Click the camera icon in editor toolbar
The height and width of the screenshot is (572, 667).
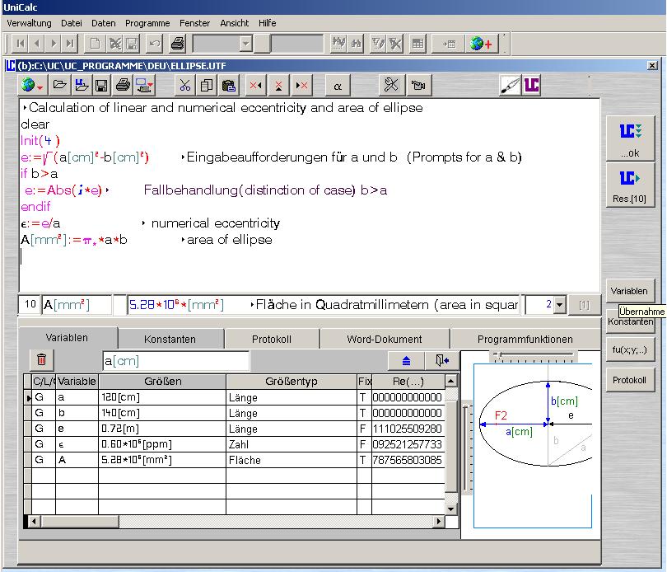pyautogui.click(x=418, y=85)
